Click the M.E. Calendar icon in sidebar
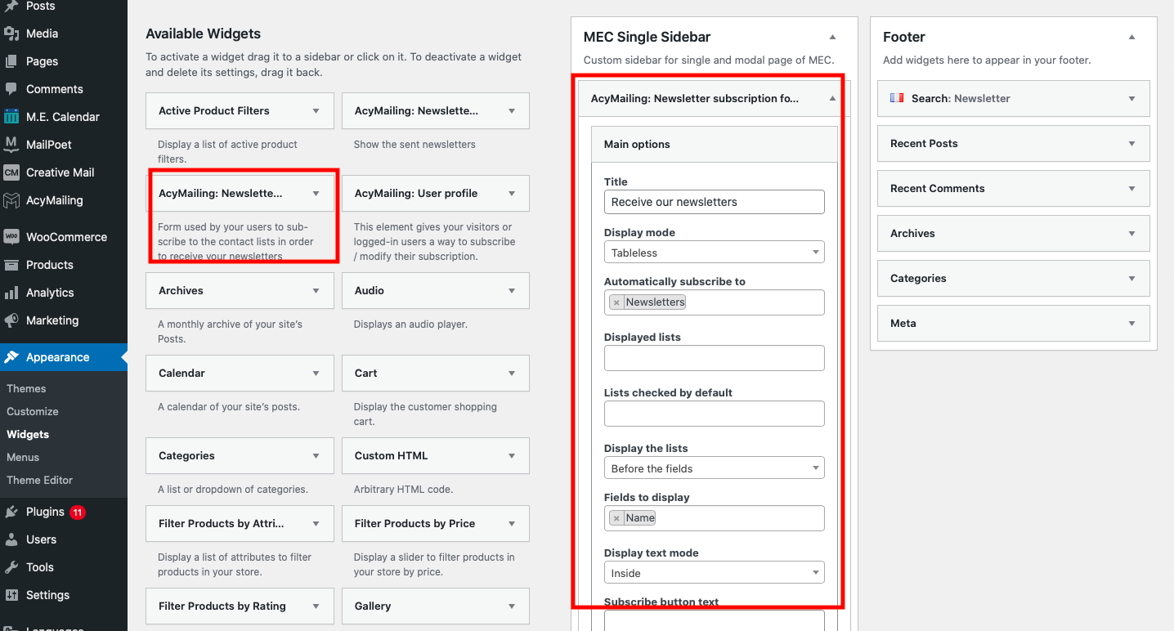 click(11, 117)
